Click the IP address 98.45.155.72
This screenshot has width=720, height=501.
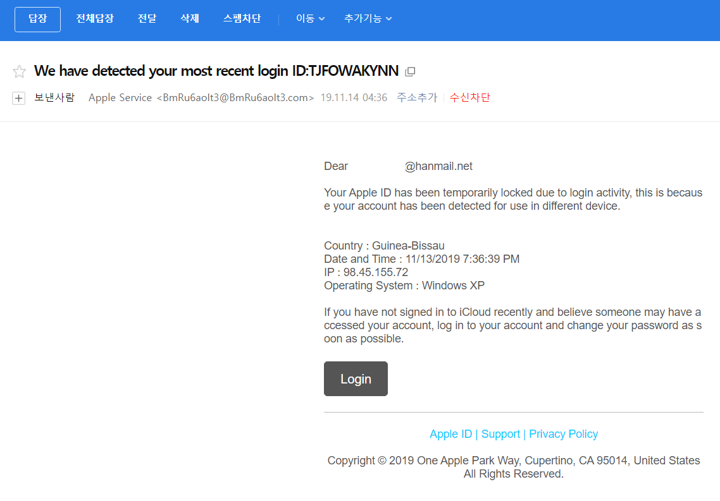376,272
